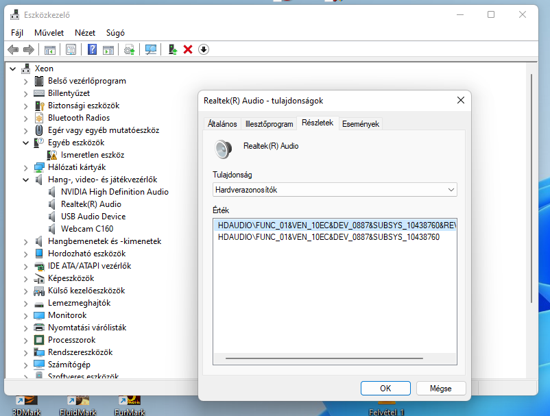Viewport: 550px width, 416px height.
Task: Click the OK button
Action: tap(385, 389)
